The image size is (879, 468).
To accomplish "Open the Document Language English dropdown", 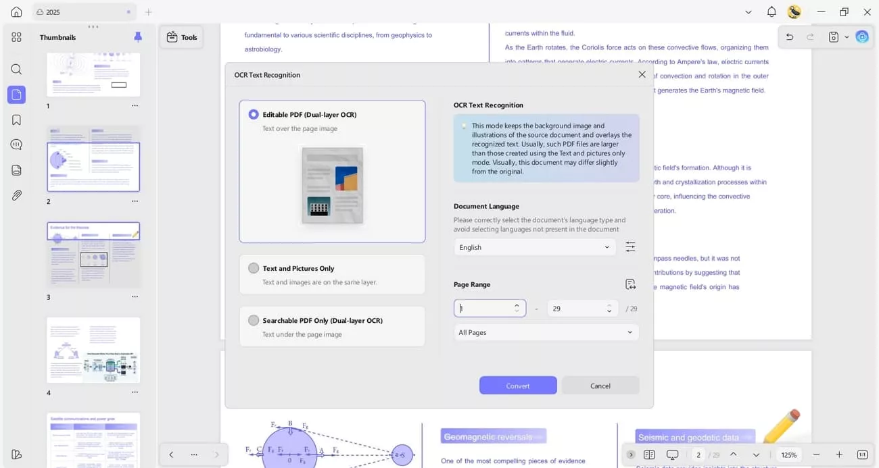I will click(x=535, y=247).
